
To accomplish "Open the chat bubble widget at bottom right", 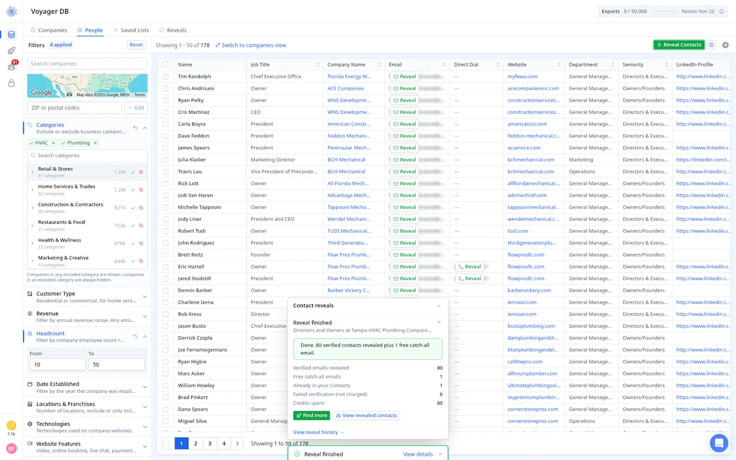I will click(x=719, y=443).
